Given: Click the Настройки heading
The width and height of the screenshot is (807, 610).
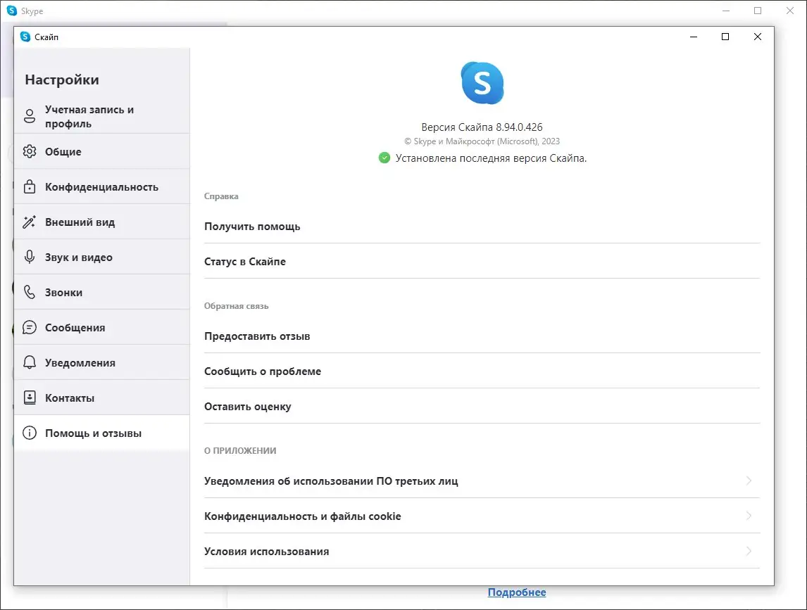Looking at the screenshot, I should click(62, 80).
